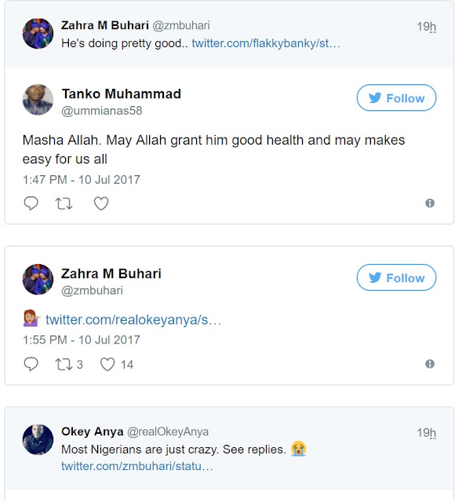Open twitter.com/zmbuhari status link

pos(137,466)
